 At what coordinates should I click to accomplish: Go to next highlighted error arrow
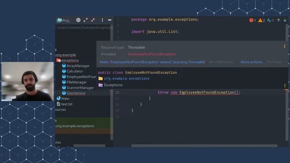[285, 20]
